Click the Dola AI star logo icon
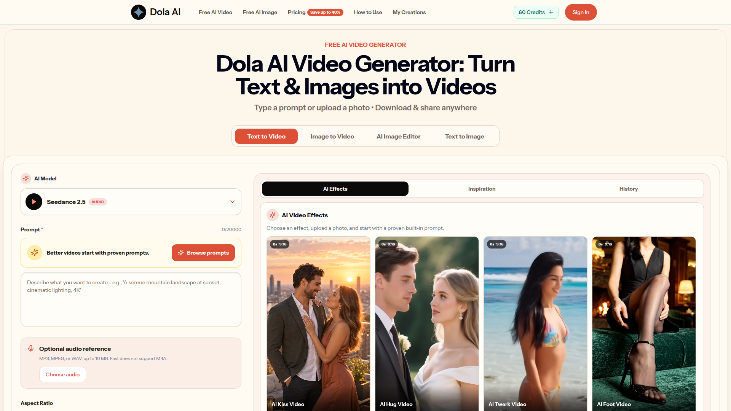 tap(139, 12)
